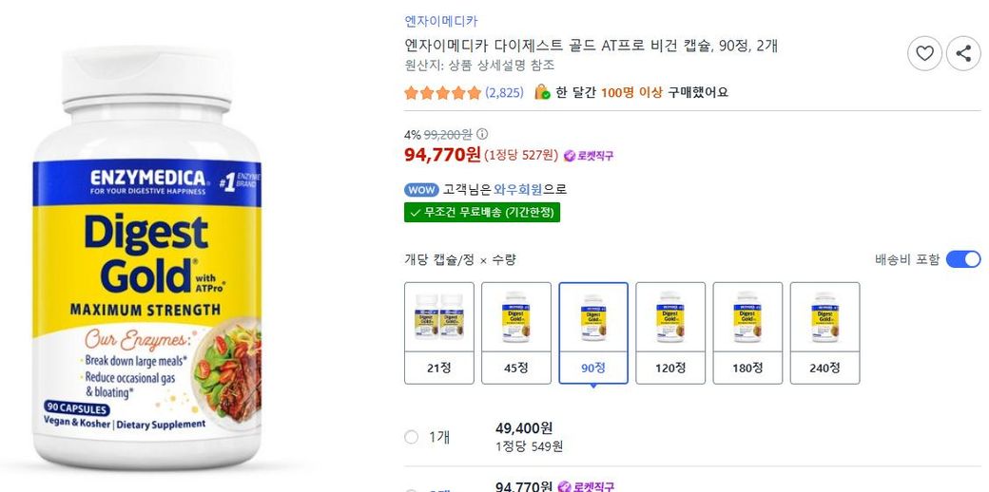Select the 240정 capsule option
The width and height of the screenshot is (989, 492).
824,332
